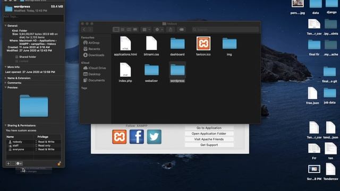This screenshot has height=191, width=340.
Task: Select the bitnami.css file
Action: pyautogui.click(x=151, y=46)
